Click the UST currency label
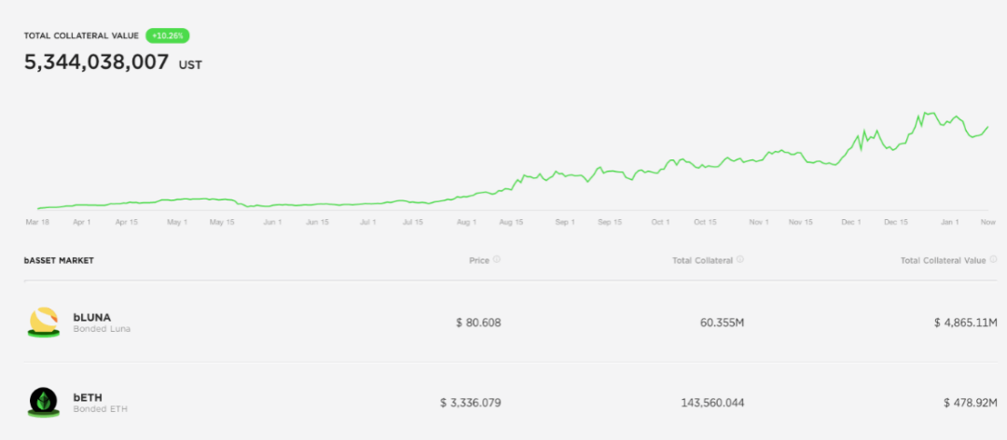1007x440 pixels. 190,65
